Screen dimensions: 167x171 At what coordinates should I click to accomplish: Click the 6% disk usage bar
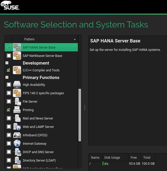click(103, 163)
